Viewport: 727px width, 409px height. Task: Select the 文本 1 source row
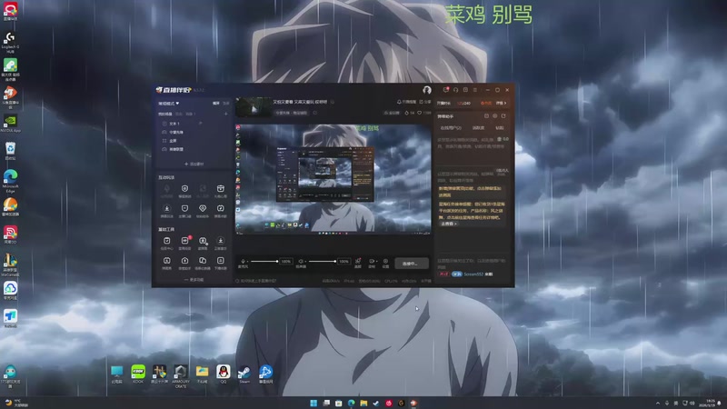pos(194,124)
